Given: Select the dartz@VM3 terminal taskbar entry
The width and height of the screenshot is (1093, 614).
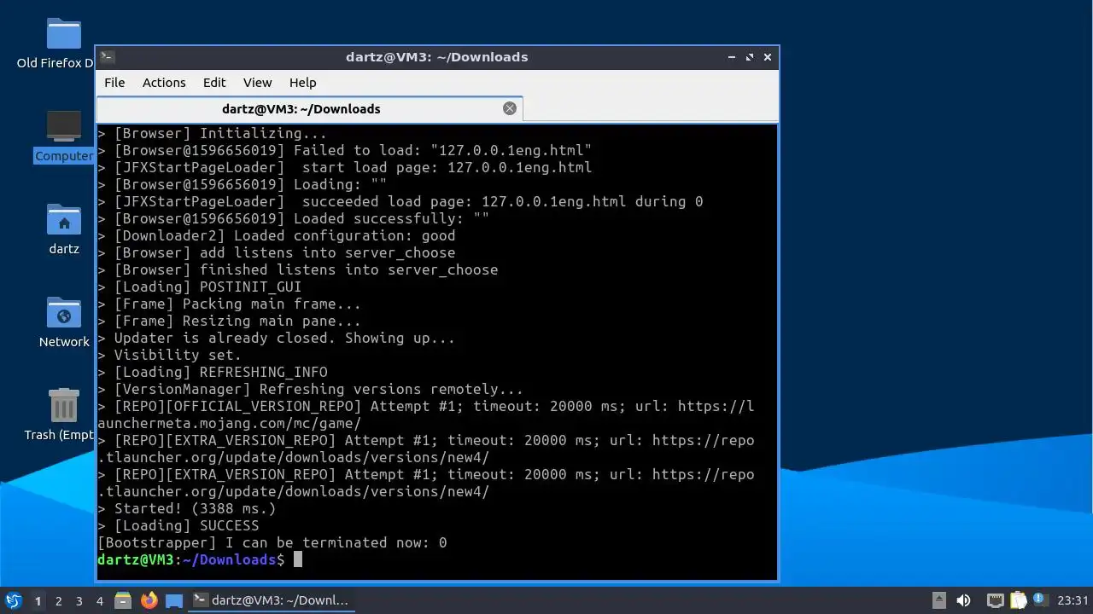Looking at the screenshot, I should click(x=272, y=600).
